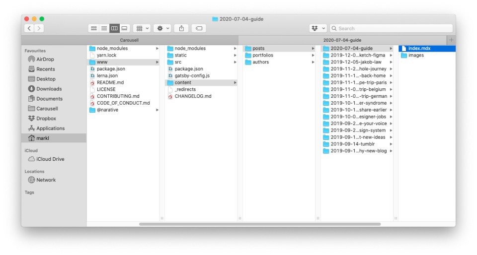This screenshot has height=255, width=477.
Task: Expand the @narative folder arrow
Action: [157, 110]
